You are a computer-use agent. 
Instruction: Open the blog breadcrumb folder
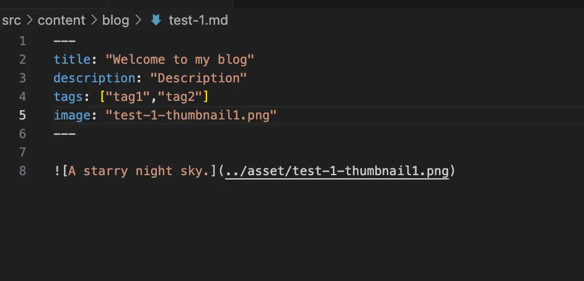point(116,20)
